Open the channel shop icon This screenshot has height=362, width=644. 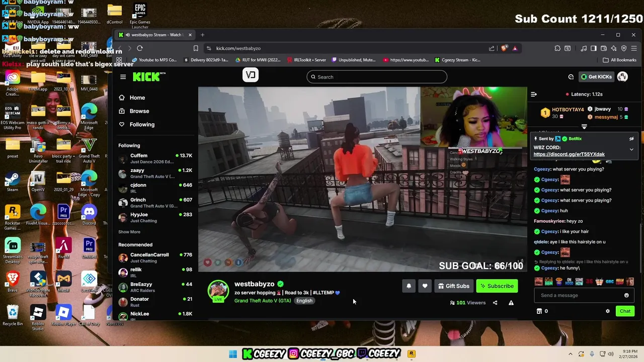coord(539,311)
